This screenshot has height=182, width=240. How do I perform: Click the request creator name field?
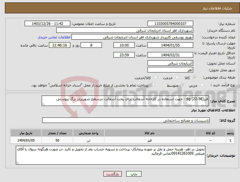(x=132, y=37)
